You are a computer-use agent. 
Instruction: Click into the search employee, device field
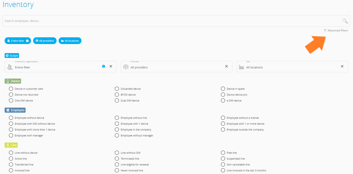click(x=170, y=21)
